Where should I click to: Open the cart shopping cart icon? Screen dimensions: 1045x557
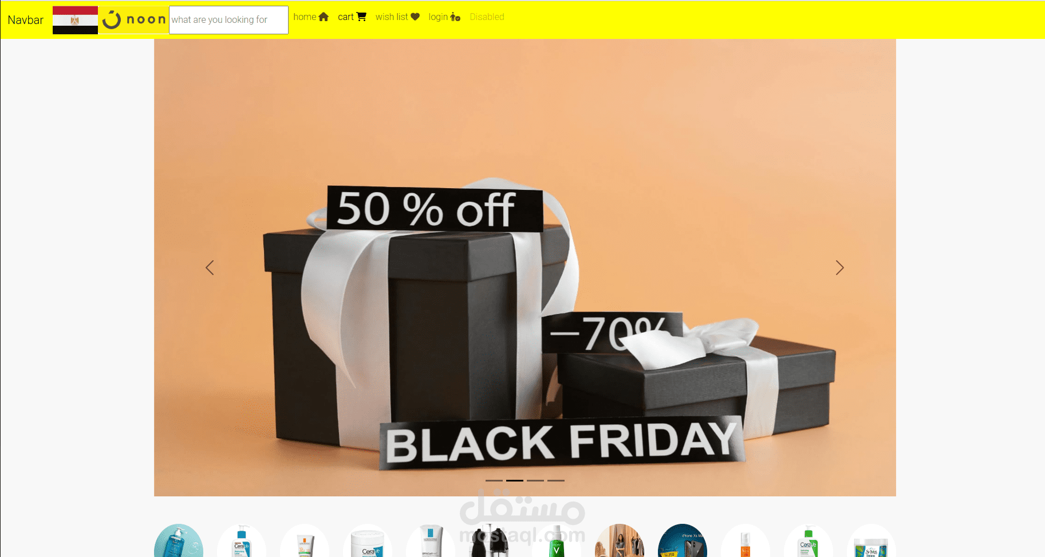click(x=361, y=17)
